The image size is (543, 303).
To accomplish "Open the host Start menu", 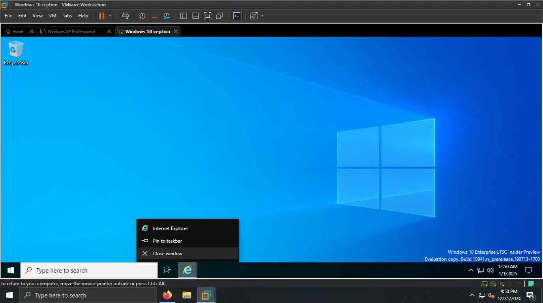I will (x=9, y=295).
